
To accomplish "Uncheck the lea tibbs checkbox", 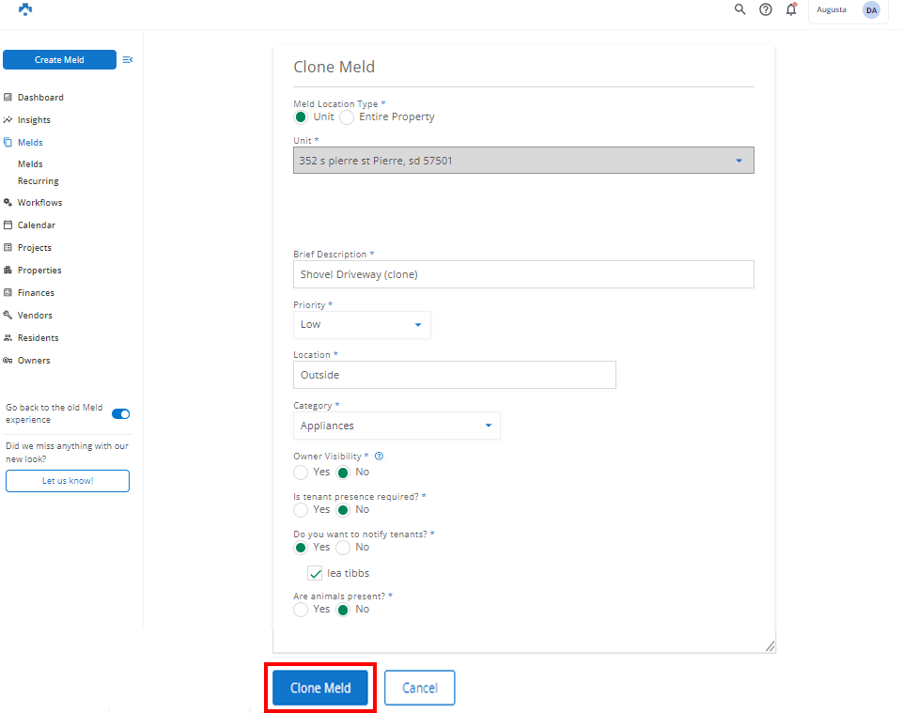I will [x=315, y=573].
